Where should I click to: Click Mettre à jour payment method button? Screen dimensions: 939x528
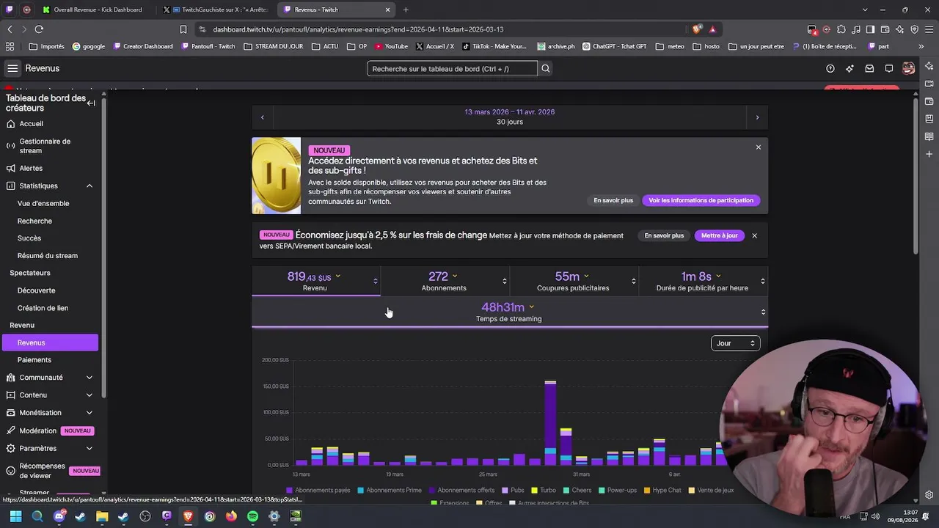(720, 235)
